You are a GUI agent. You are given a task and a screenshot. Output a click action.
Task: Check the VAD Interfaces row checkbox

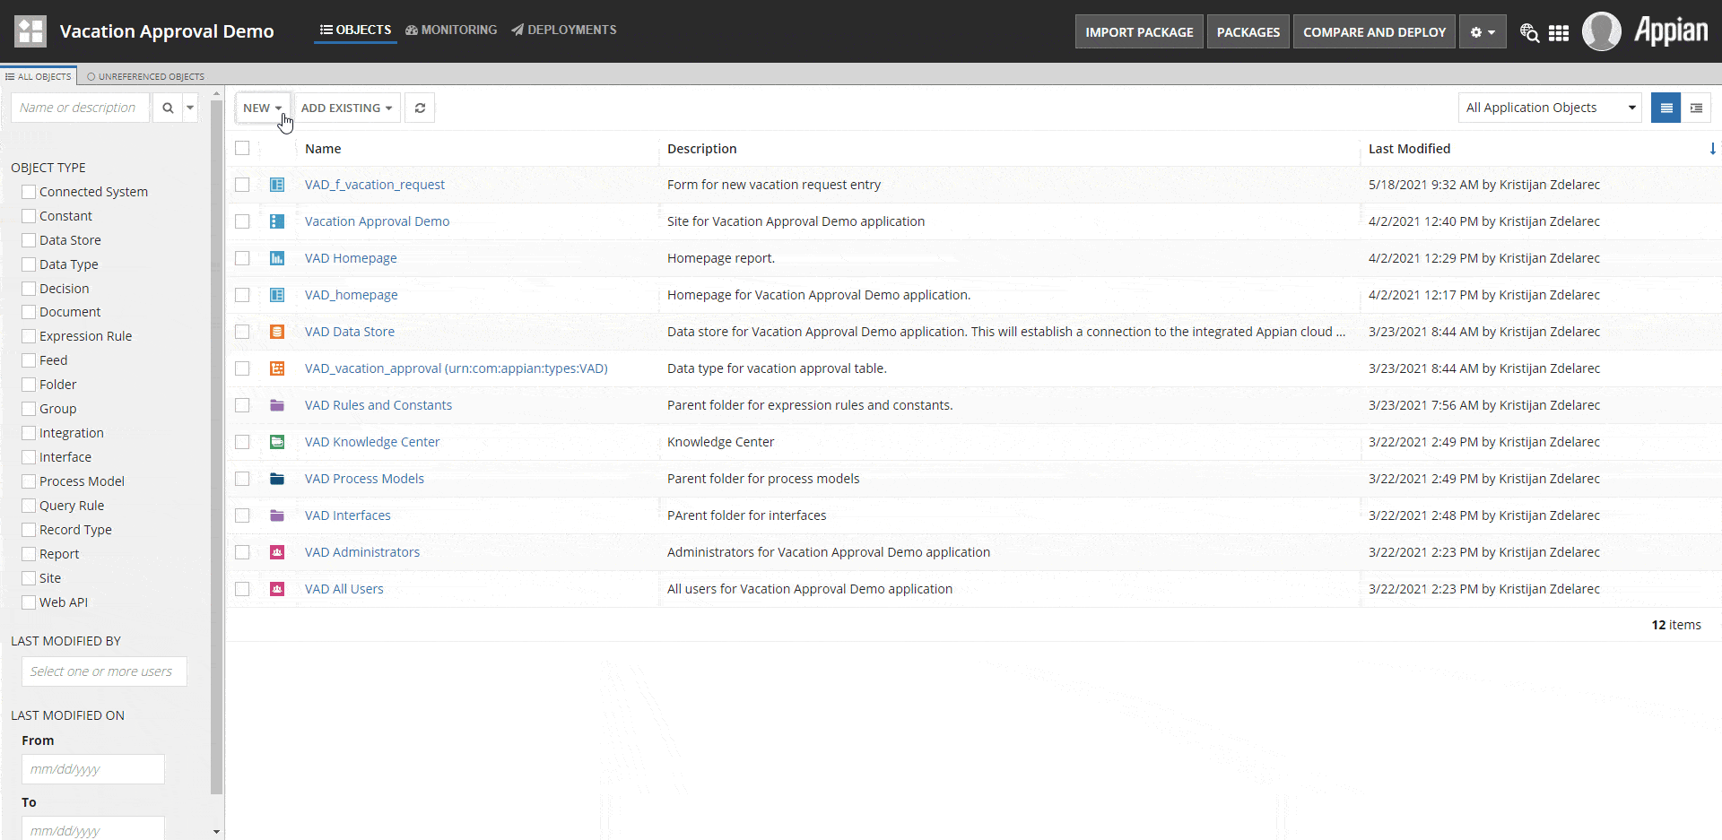tap(242, 515)
